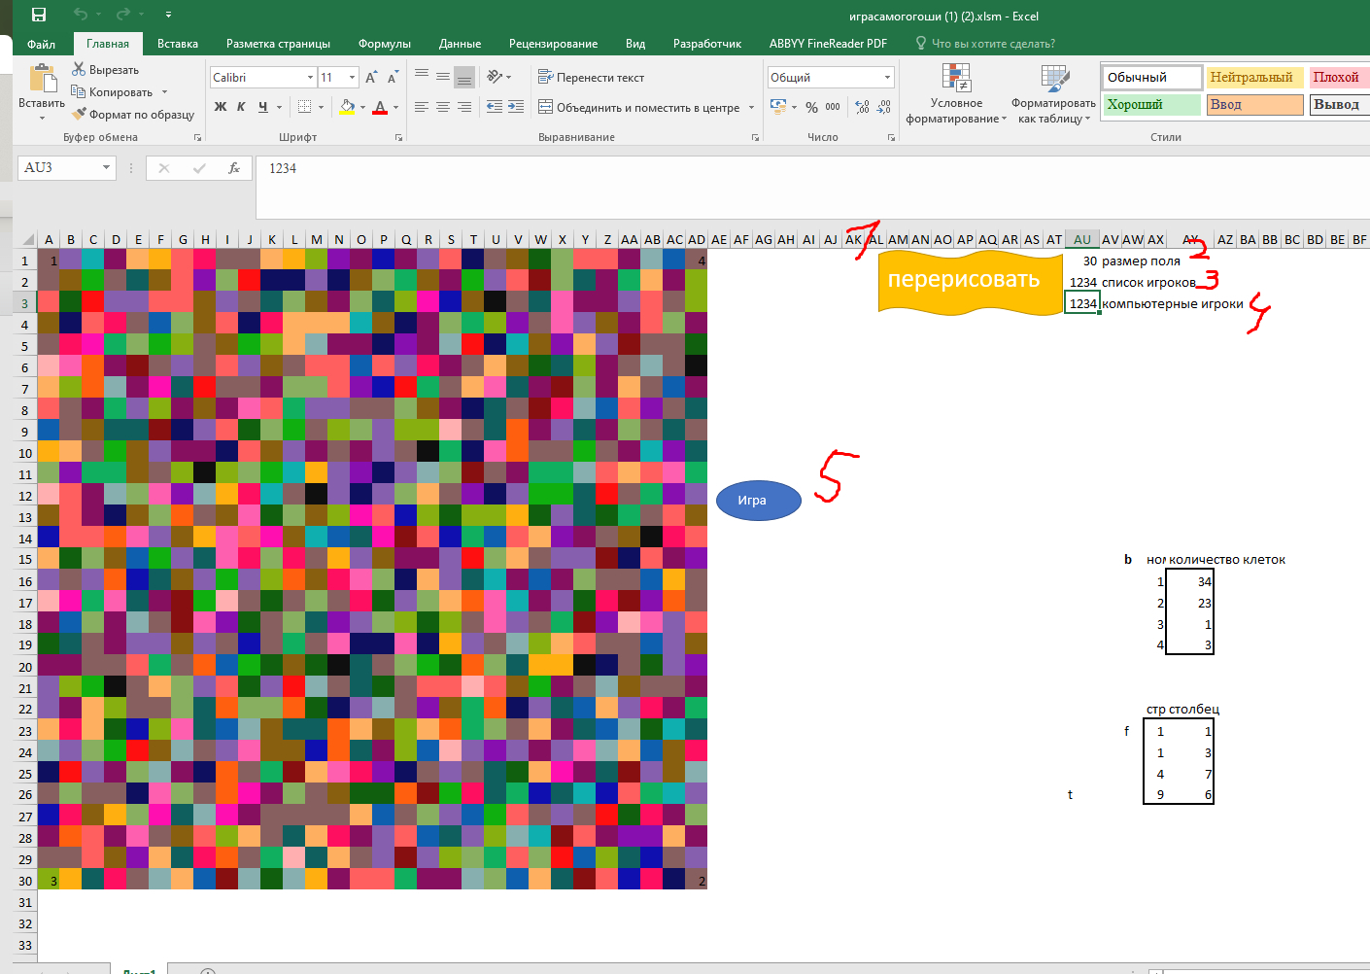
Task: Redo the last undone action
Action: pos(122,15)
